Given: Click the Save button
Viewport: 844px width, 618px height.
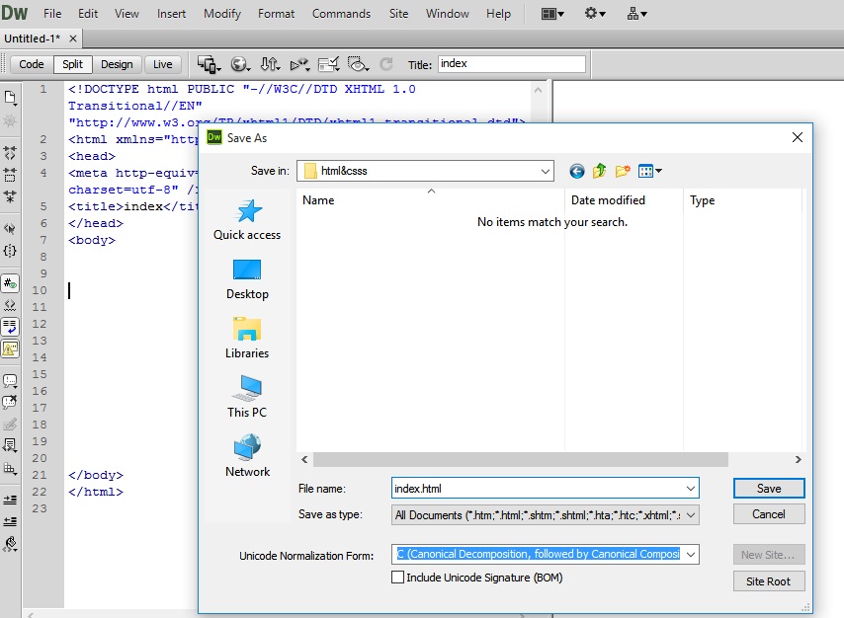Looking at the screenshot, I should click(x=769, y=489).
